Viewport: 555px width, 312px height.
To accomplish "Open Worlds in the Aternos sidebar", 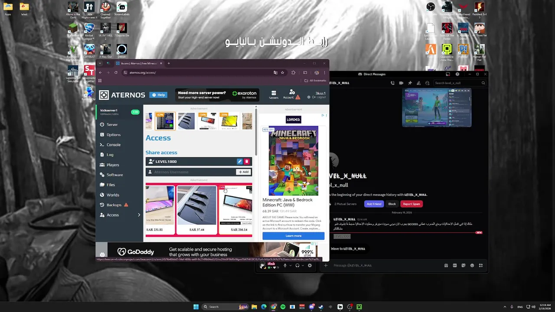I will coord(113,195).
